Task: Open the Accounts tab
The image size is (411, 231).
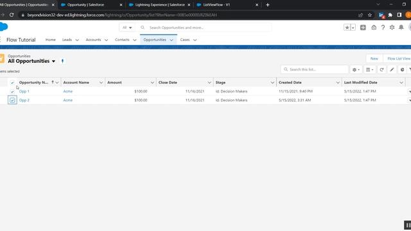Action: [x=93, y=40]
